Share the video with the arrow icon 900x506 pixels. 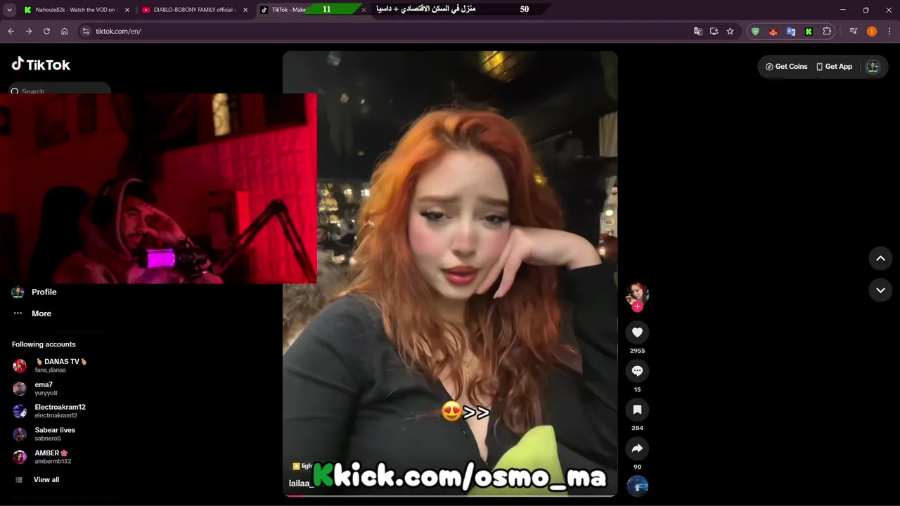(x=637, y=448)
